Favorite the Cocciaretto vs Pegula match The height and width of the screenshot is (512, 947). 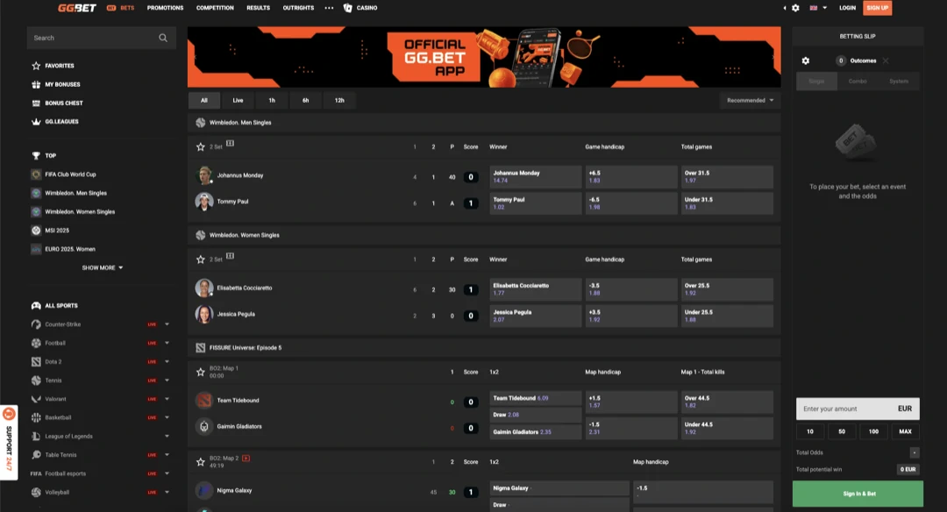[201, 259]
